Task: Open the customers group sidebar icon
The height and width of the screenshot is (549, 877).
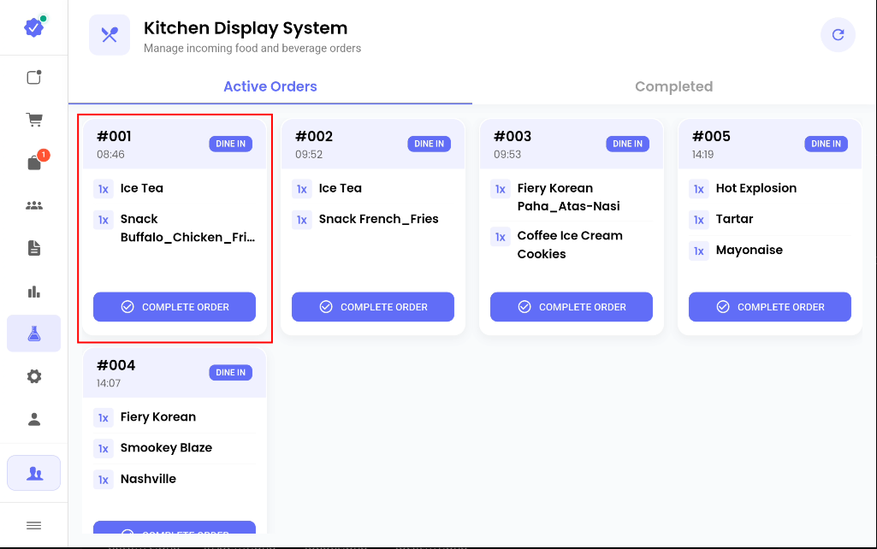Action: (x=34, y=205)
